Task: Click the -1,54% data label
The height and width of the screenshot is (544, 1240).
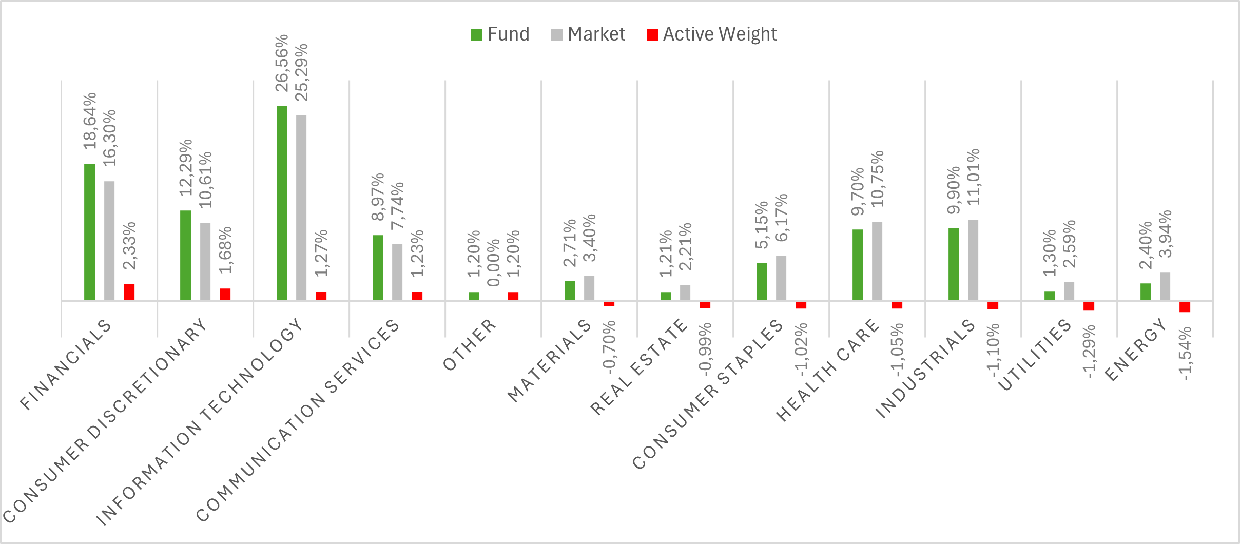Action: (x=1186, y=354)
